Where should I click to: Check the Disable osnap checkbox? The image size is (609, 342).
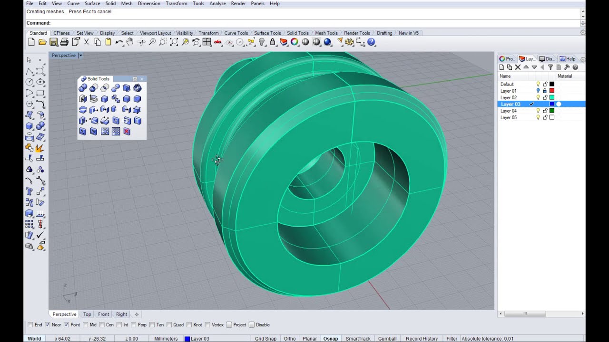coord(252,325)
